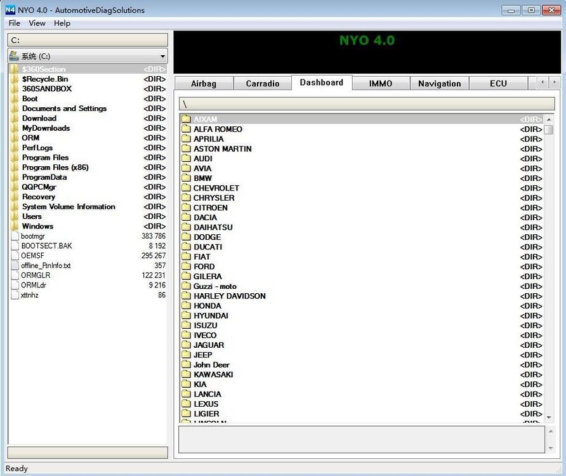Open the AUDI brand folder

pos(203,158)
